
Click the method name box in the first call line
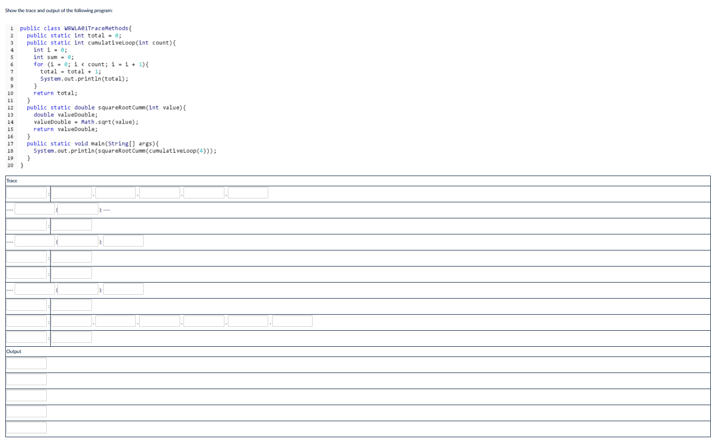click(x=35, y=208)
